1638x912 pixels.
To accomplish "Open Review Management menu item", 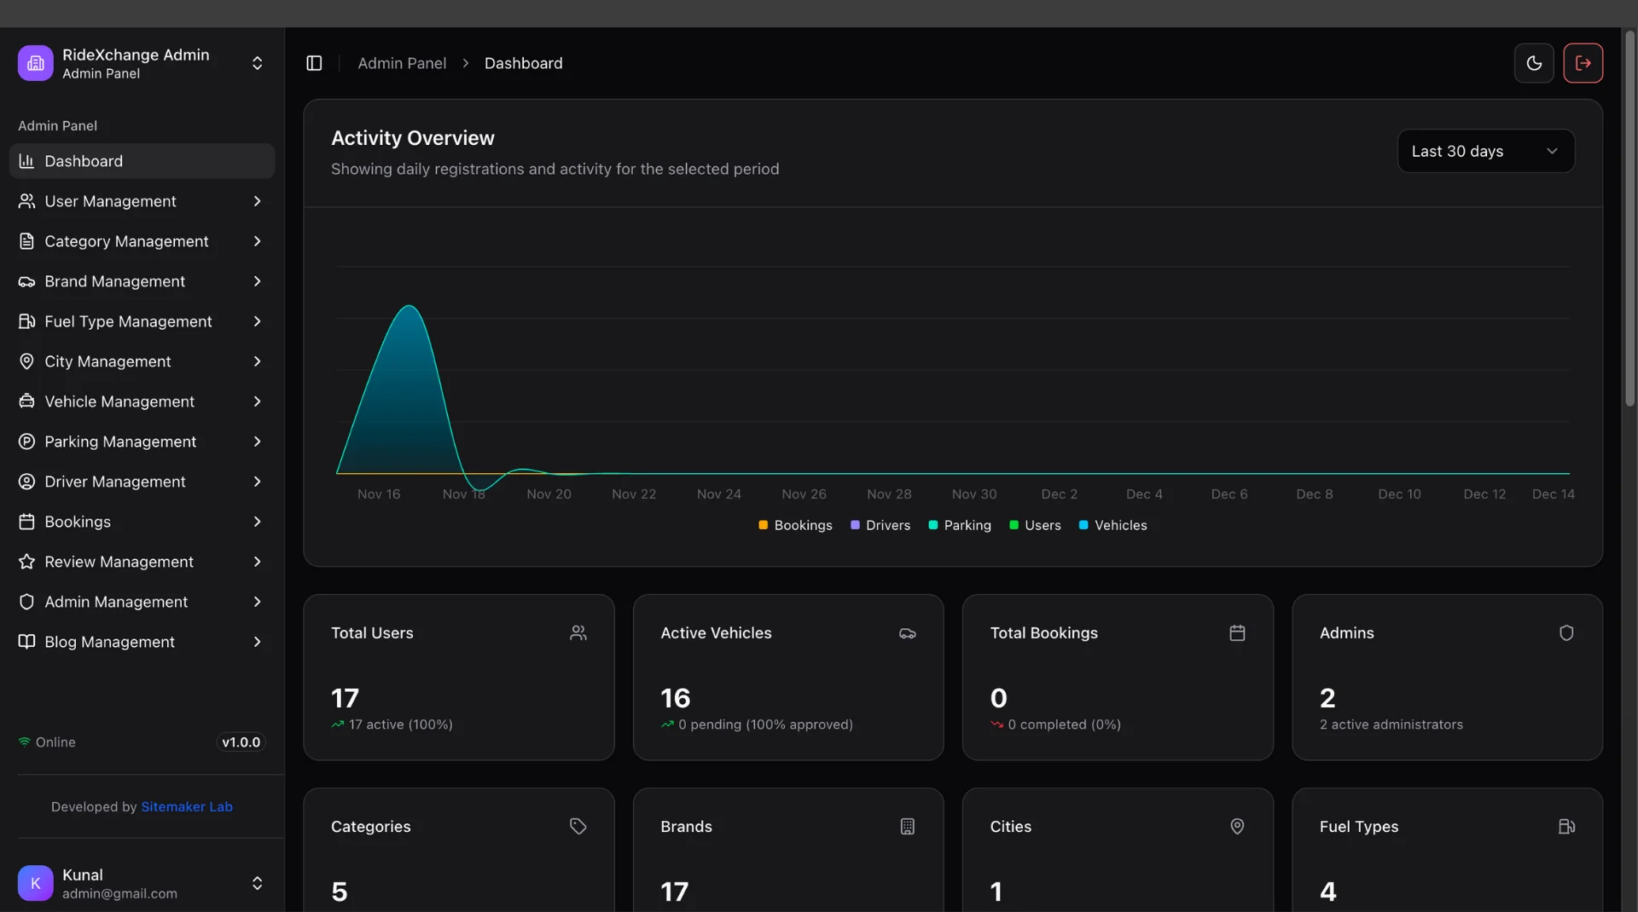I will click(142, 562).
